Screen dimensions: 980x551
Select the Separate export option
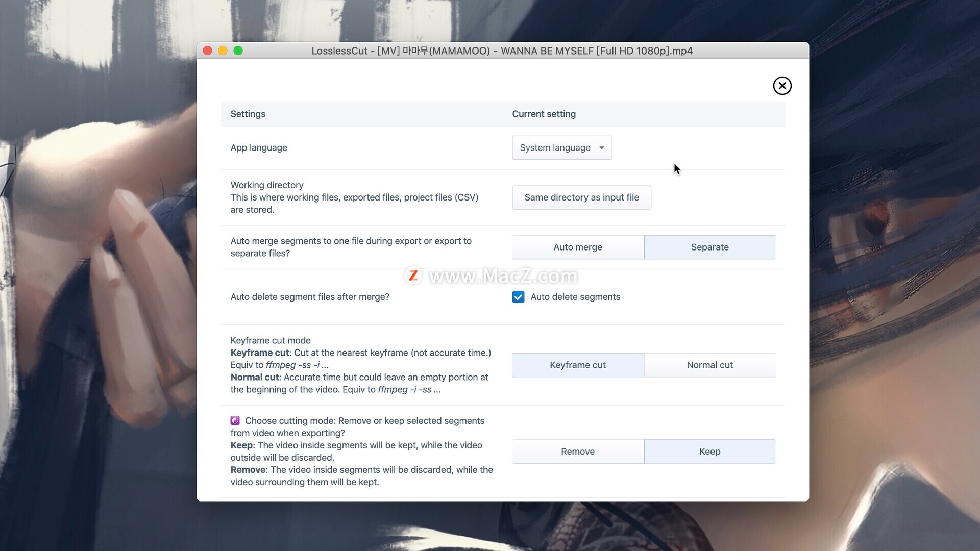point(709,247)
